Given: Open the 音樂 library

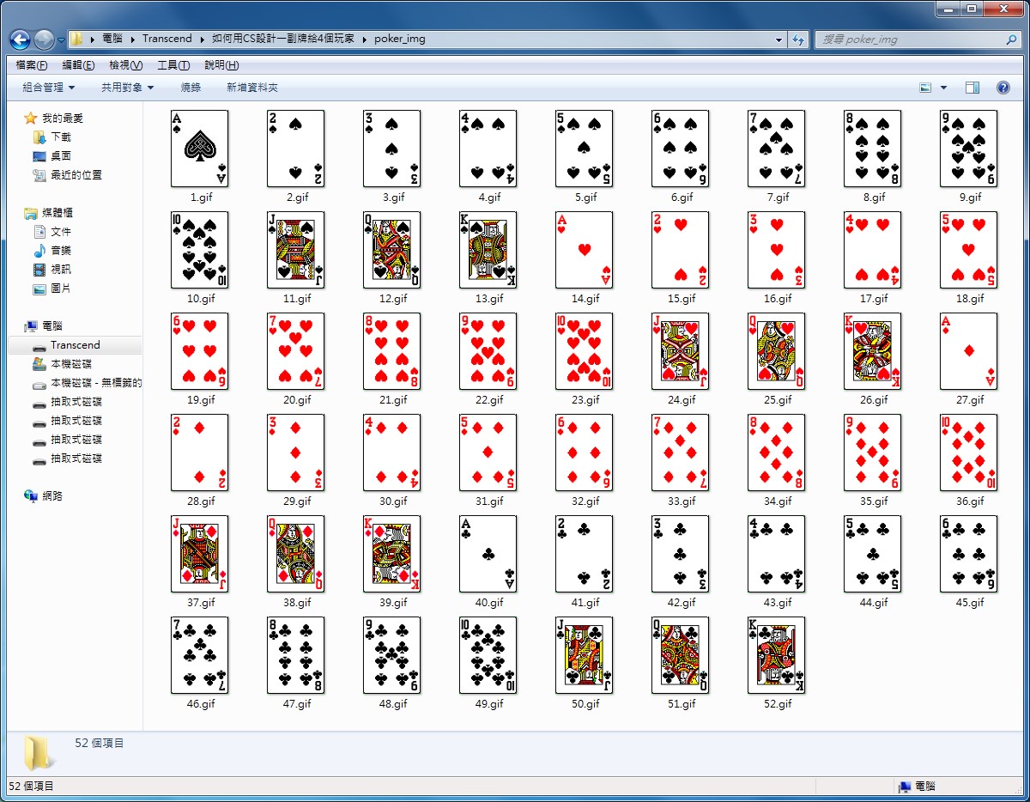Looking at the screenshot, I should point(60,251).
